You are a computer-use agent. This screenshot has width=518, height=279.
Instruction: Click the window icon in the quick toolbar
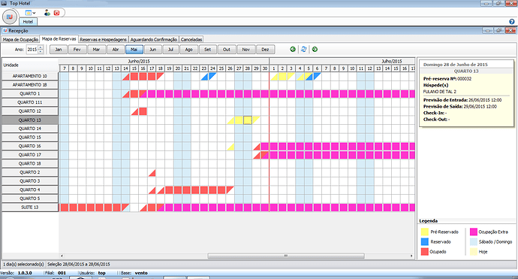click(29, 13)
